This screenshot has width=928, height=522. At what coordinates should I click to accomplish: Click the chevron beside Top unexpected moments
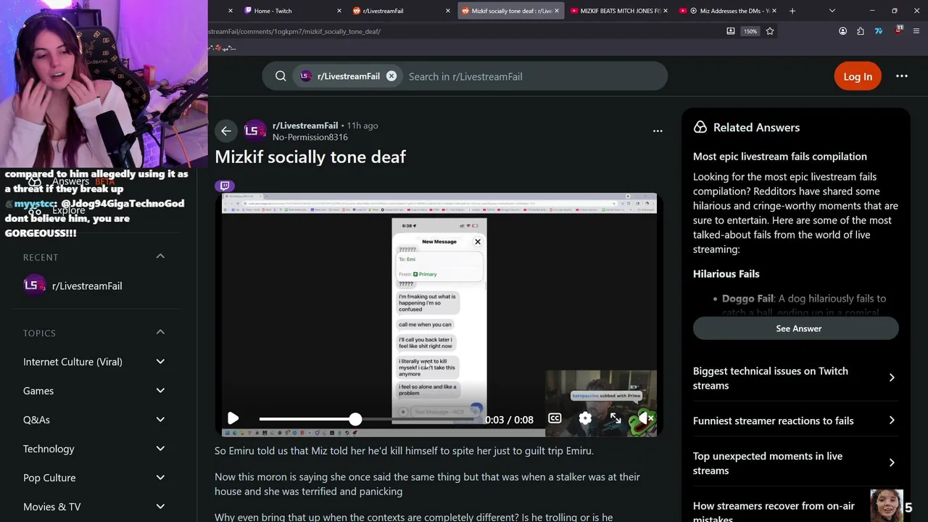click(x=892, y=463)
